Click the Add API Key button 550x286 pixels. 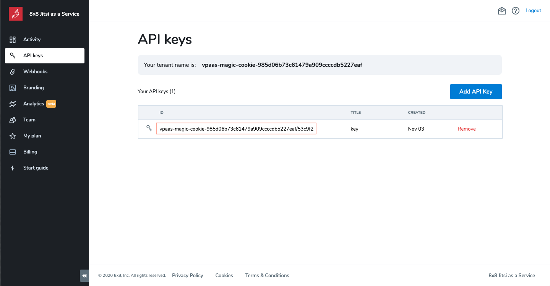(x=476, y=92)
